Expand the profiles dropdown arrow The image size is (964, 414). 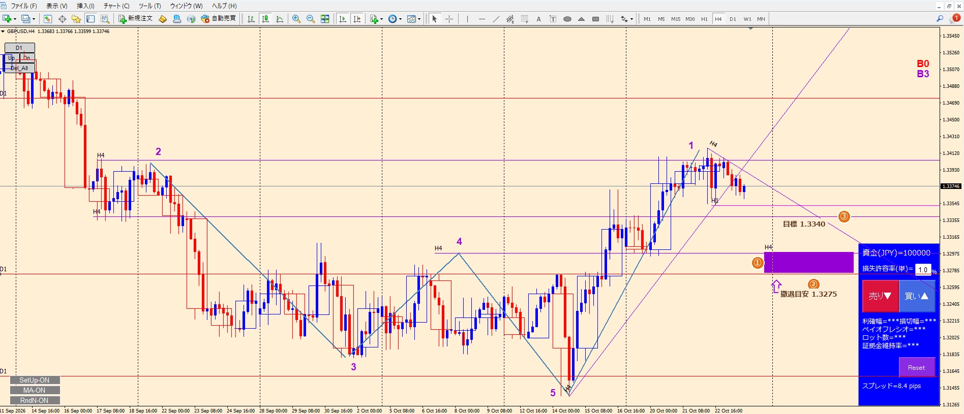(x=34, y=19)
